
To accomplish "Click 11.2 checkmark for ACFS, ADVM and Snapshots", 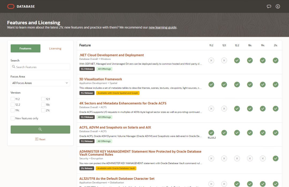I will coord(211,133).
